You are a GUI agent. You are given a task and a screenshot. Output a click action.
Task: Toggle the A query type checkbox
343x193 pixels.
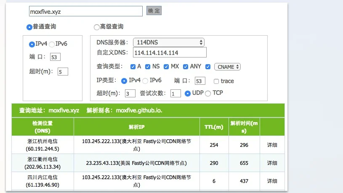[x=133, y=67]
